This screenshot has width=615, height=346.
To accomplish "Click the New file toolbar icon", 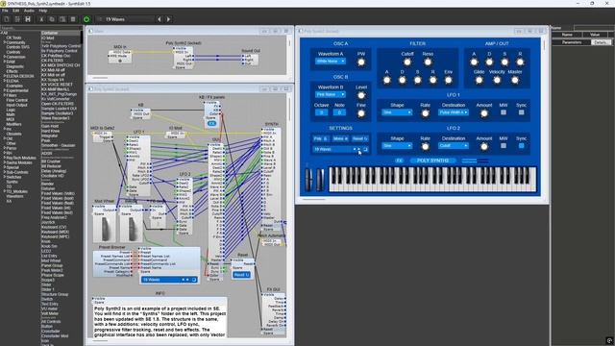I will pos(7,19).
